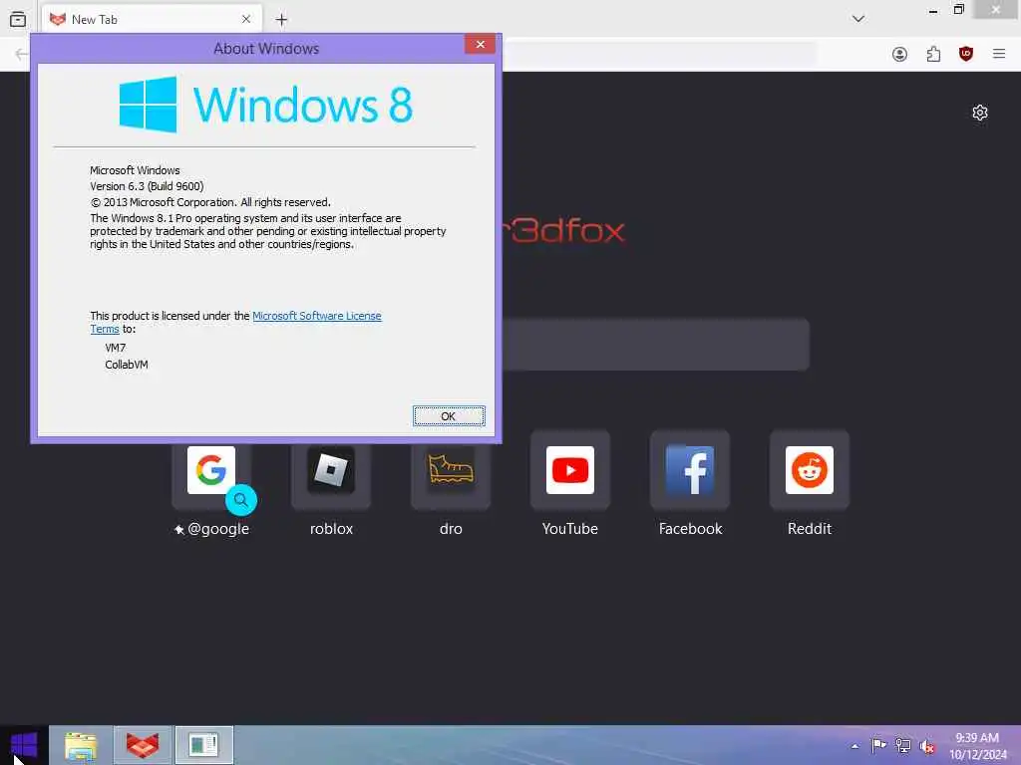1021x765 pixels.
Task: Open the Action Center flag icon
Action: coord(878,745)
